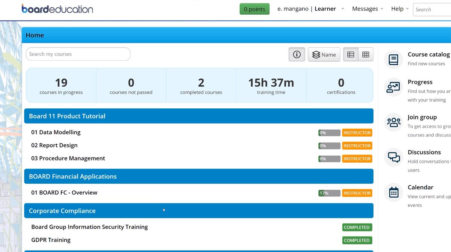Select the Corporate Compliance category header
The image size is (451, 252).
pos(198,211)
